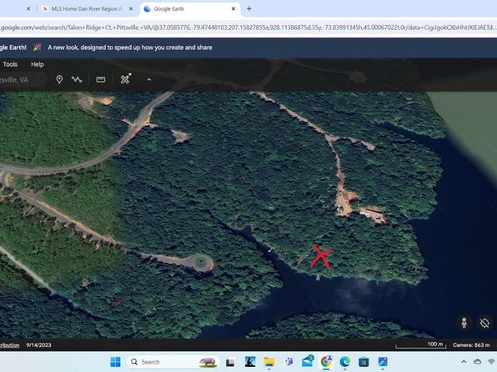Screen dimensions: 497x372
Task: Click the Pittsville, VA search field
Action: (23, 79)
